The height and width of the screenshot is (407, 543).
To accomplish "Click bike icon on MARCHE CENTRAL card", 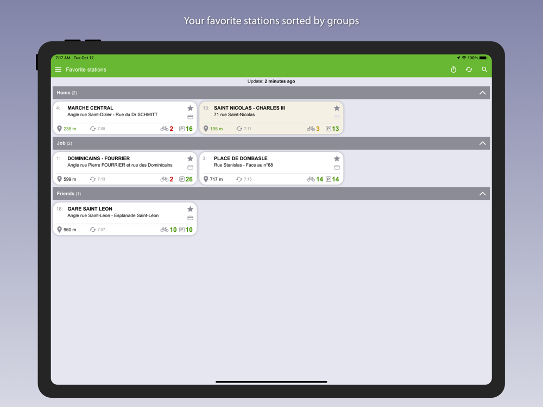I will 164,129.
